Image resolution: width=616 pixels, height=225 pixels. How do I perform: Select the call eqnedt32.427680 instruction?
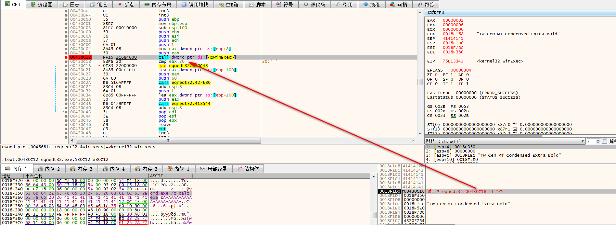tap(184, 83)
